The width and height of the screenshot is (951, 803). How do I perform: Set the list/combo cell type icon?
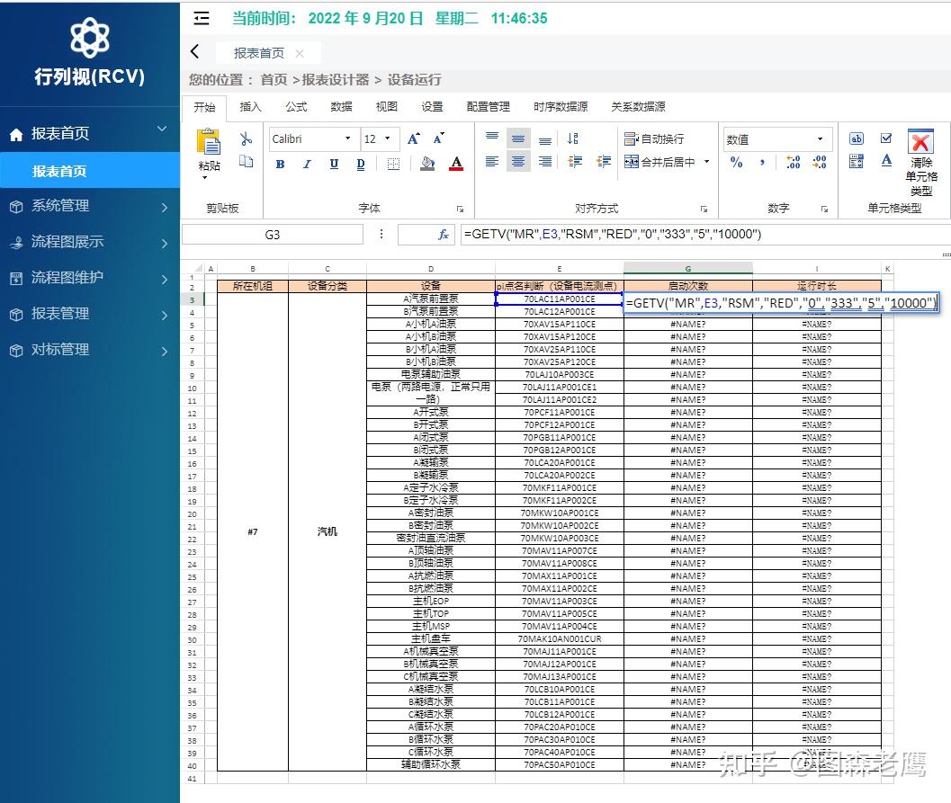point(857,161)
